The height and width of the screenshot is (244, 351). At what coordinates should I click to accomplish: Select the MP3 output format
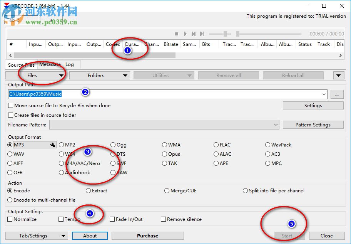tap(10, 145)
